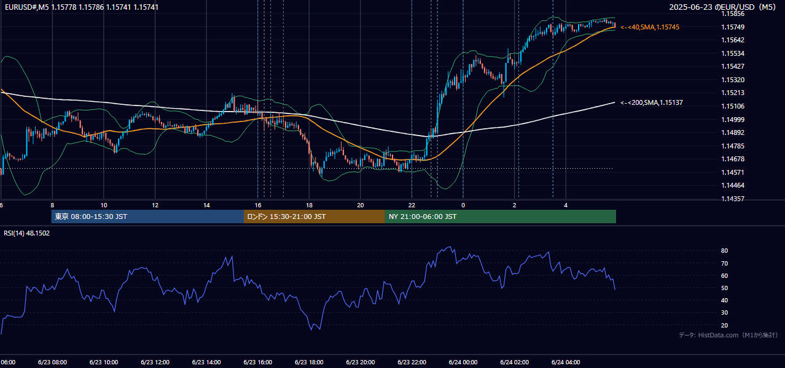Click the London 15:30-21:00 JST session bar
785x368 pixels.
point(314,217)
